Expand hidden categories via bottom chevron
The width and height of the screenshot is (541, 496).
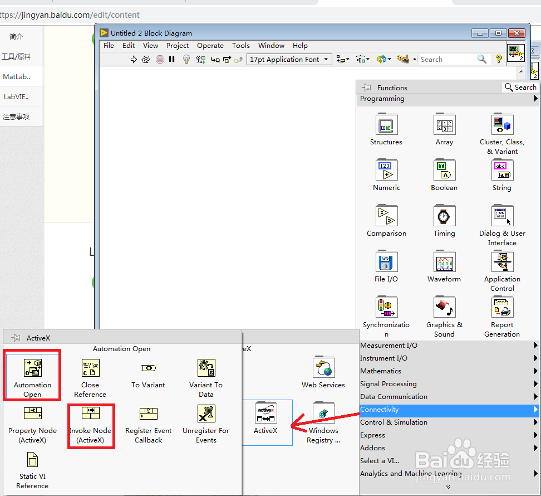tap(448, 487)
